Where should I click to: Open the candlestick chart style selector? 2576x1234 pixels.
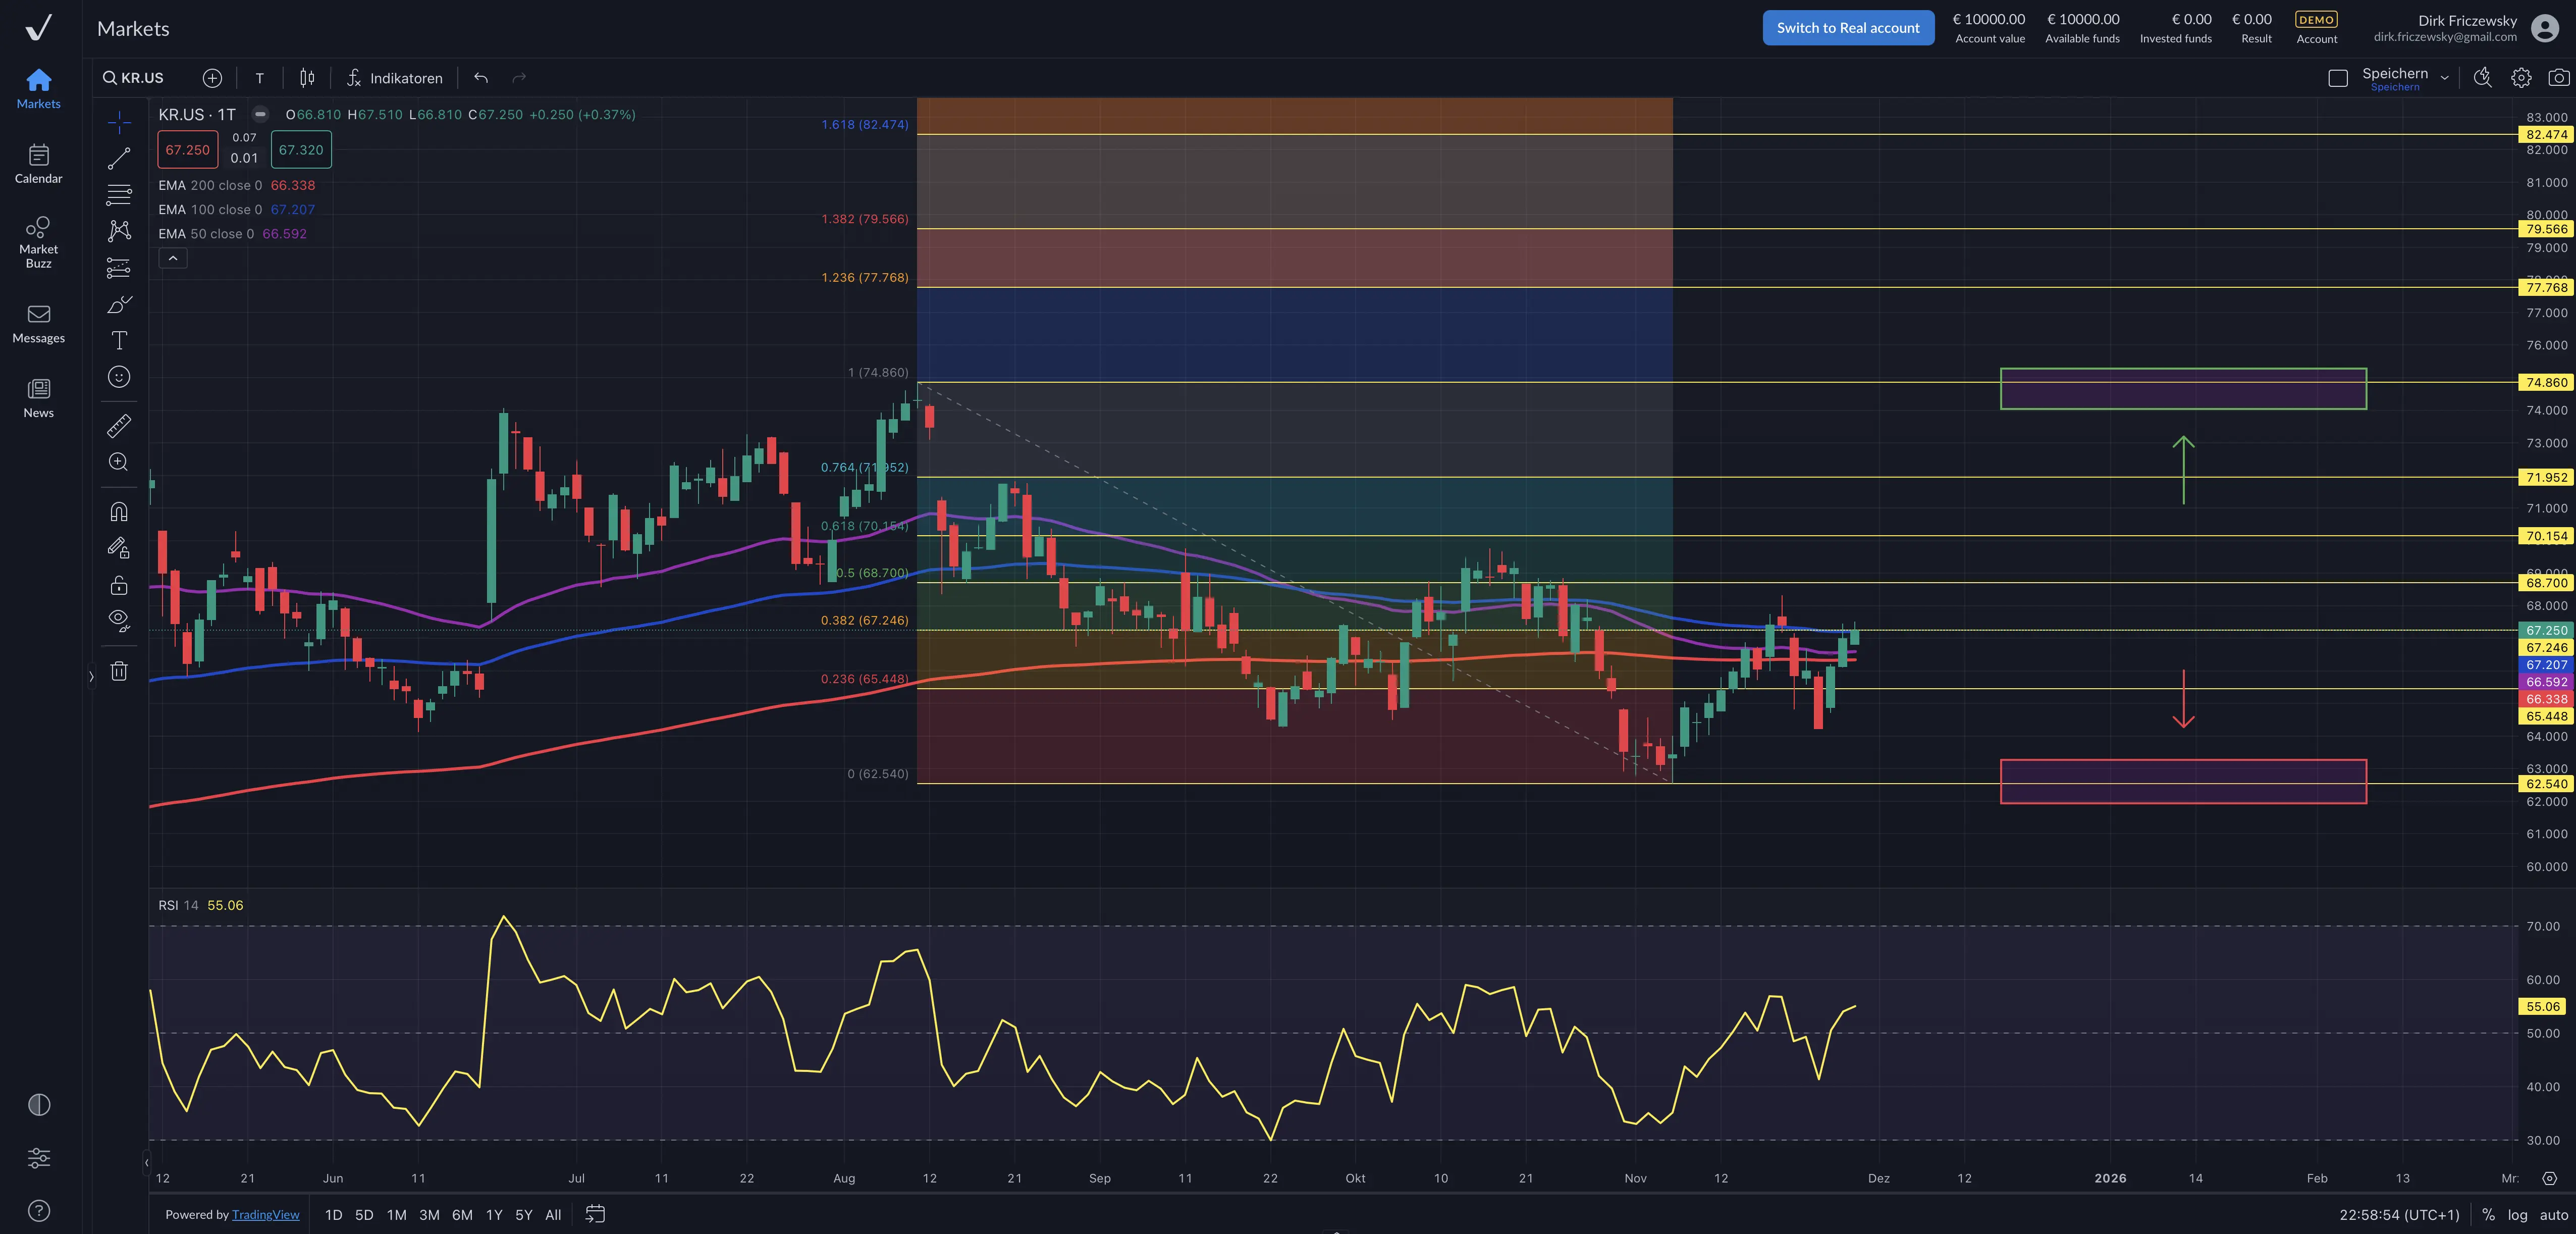(x=307, y=78)
